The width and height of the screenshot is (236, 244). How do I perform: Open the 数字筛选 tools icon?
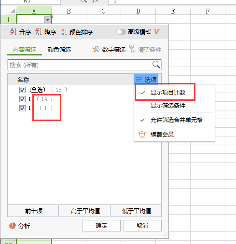(96, 49)
